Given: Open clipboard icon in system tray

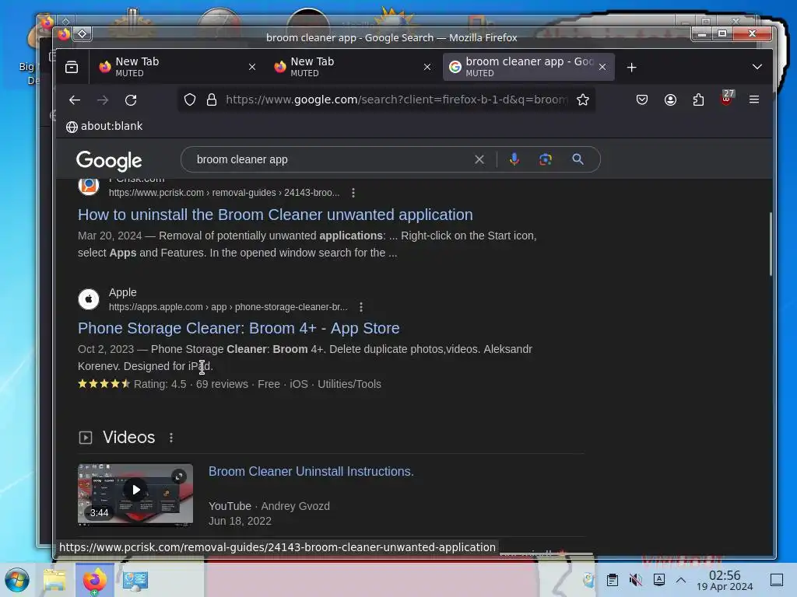Looking at the screenshot, I should coord(613,580).
